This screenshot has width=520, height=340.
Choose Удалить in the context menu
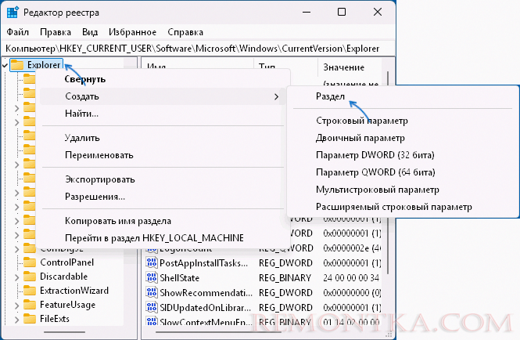pos(163,138)
